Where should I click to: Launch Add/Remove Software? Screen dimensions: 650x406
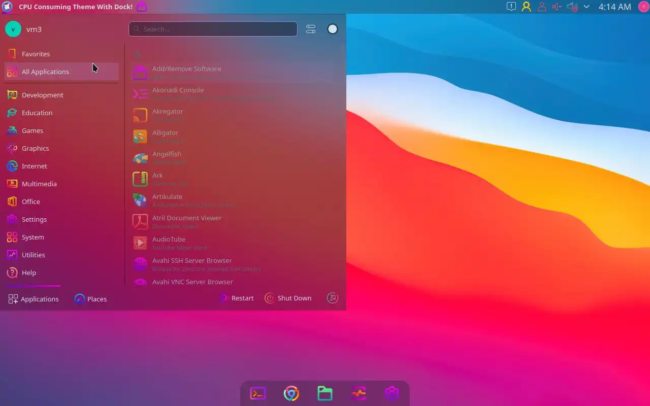click(235, 73)
